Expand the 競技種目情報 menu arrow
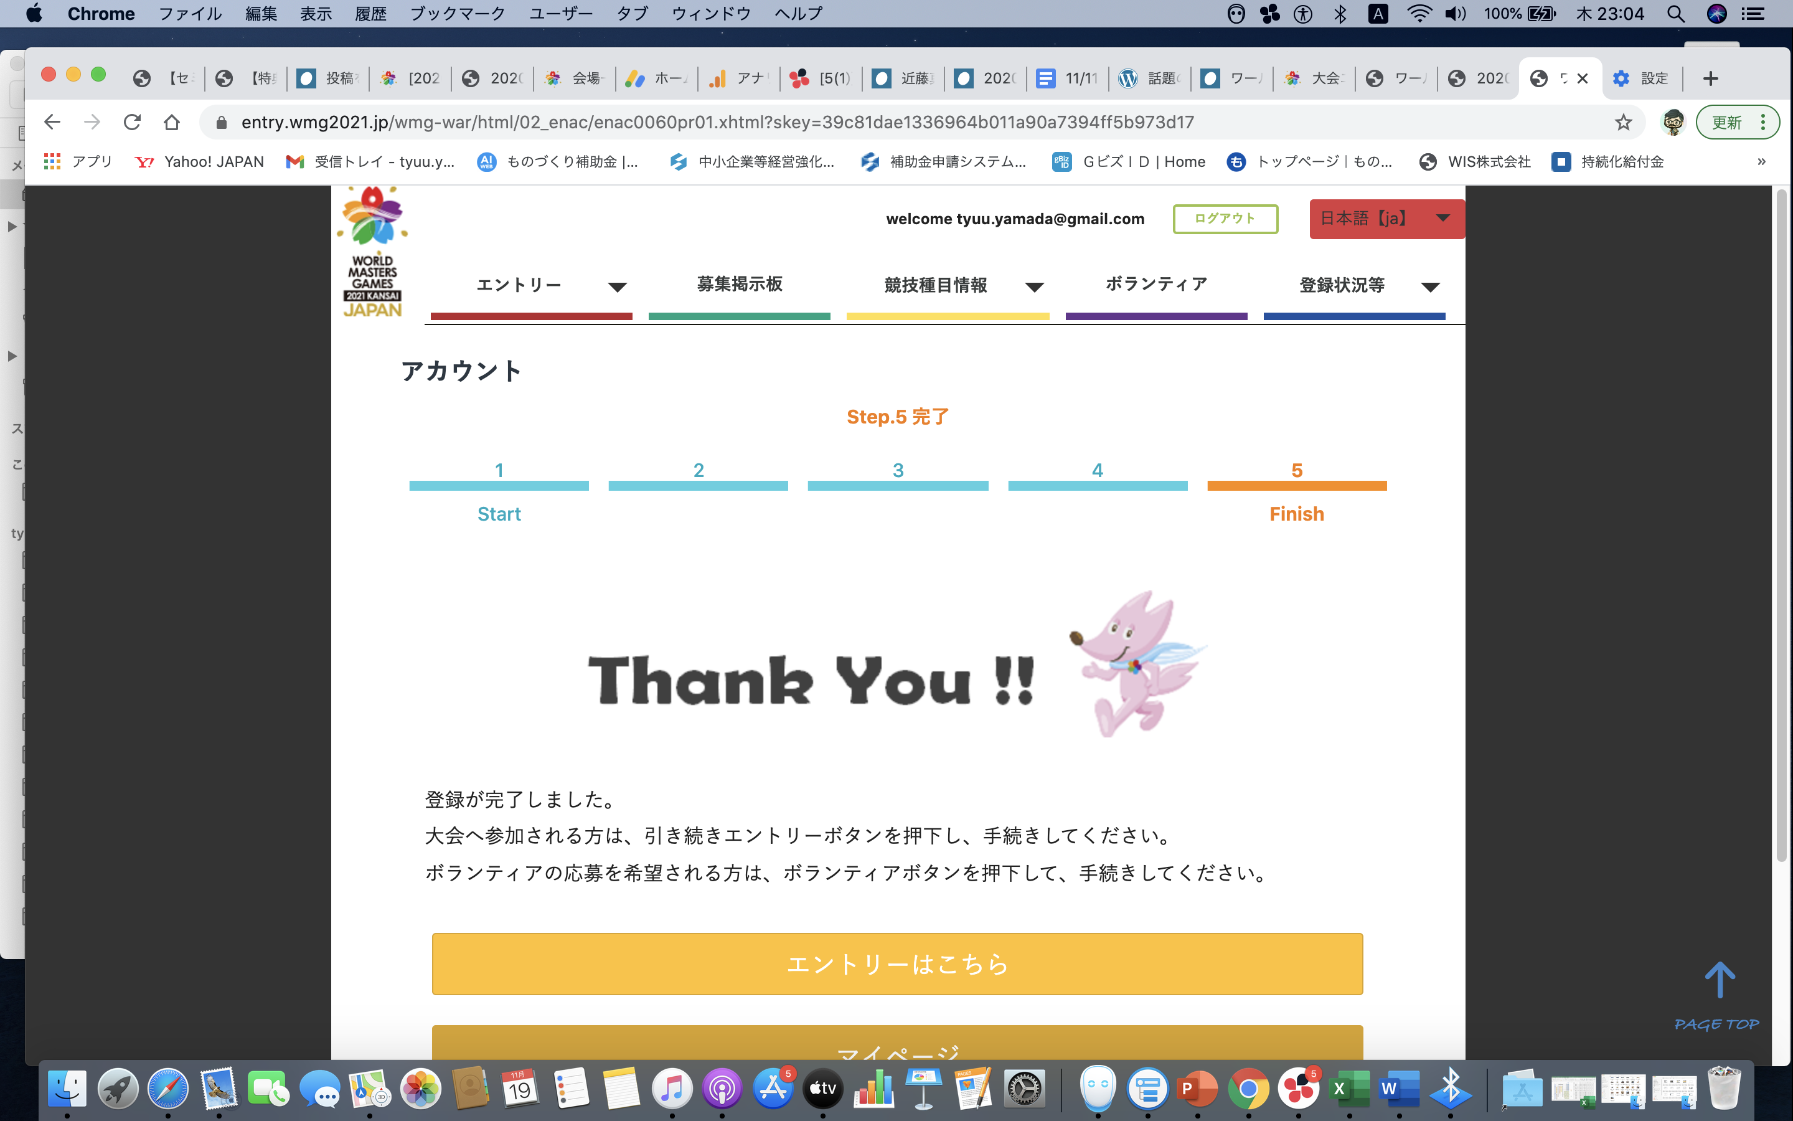Viewport: 1793px width, 1121px height. click(x=1034, y=287)
